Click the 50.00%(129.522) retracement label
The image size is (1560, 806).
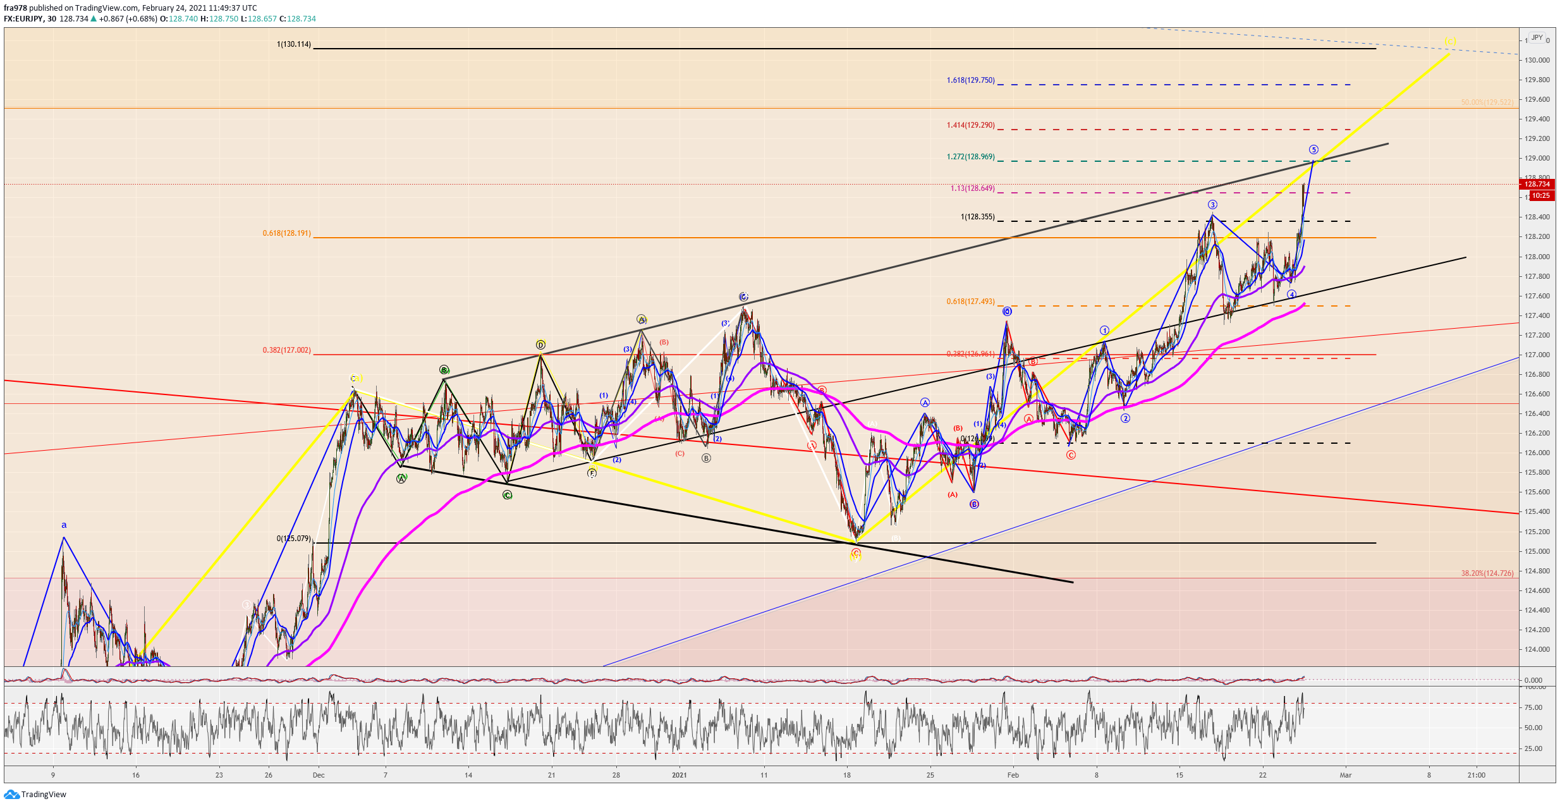pos(1487,102)
